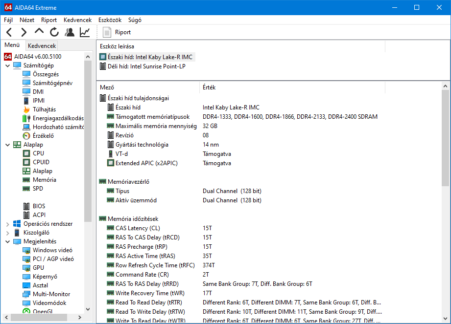Open the Súgó menu
The height and width of the screenshot is (324, 451).
pyautogui.click(x=135, y=20)
